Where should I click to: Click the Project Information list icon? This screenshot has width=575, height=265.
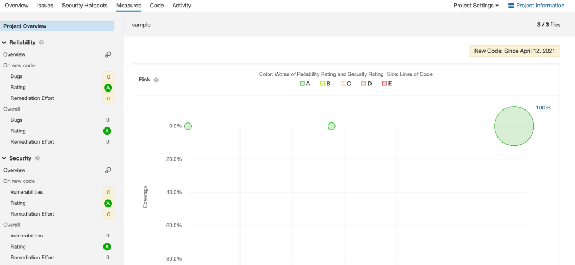point(510,6)
